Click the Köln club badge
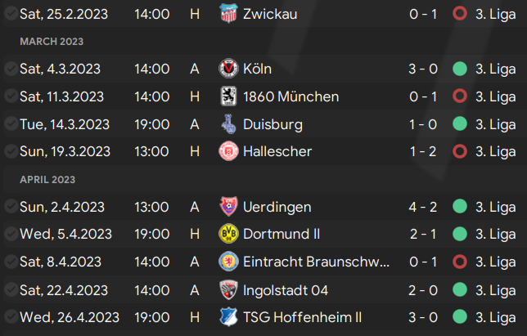This screenshot has width=527, height=336. pos(228,69)
